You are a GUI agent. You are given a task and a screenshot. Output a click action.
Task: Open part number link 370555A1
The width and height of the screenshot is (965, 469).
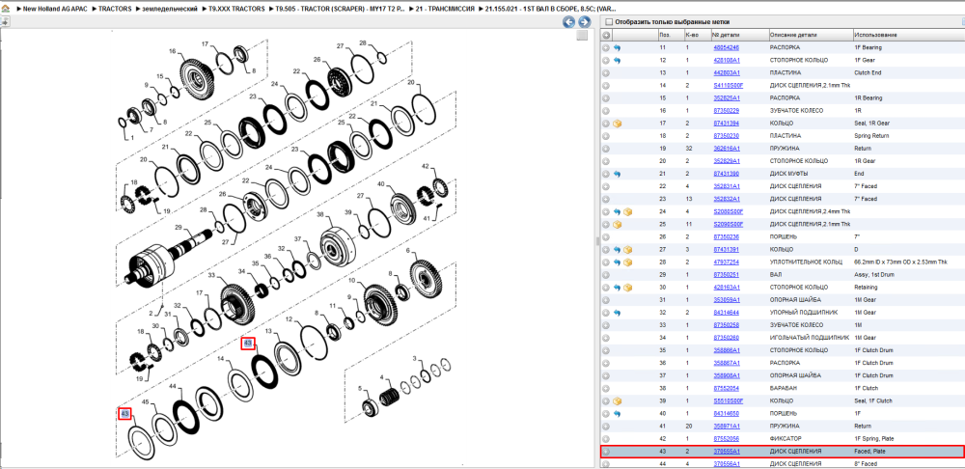727,452
